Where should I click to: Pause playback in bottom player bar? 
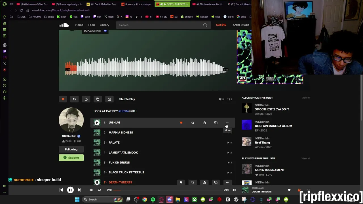[x=70, y=190]
